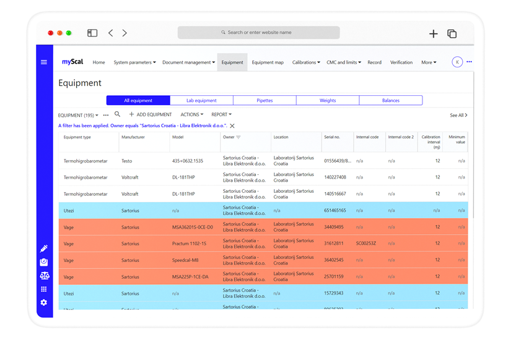Click the Owner column filter icon
This screenshot has height=338, width=508.
239,137
